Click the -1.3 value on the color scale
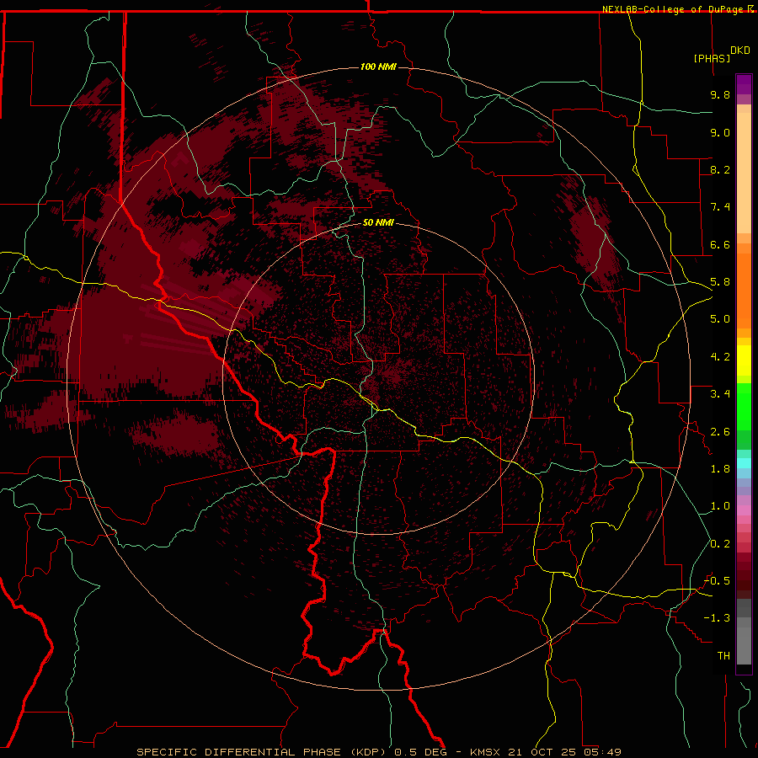This screenshot has height=758, width=758. (x=717, y=618)
